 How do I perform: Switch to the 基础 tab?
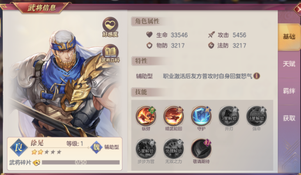point(289,37)
